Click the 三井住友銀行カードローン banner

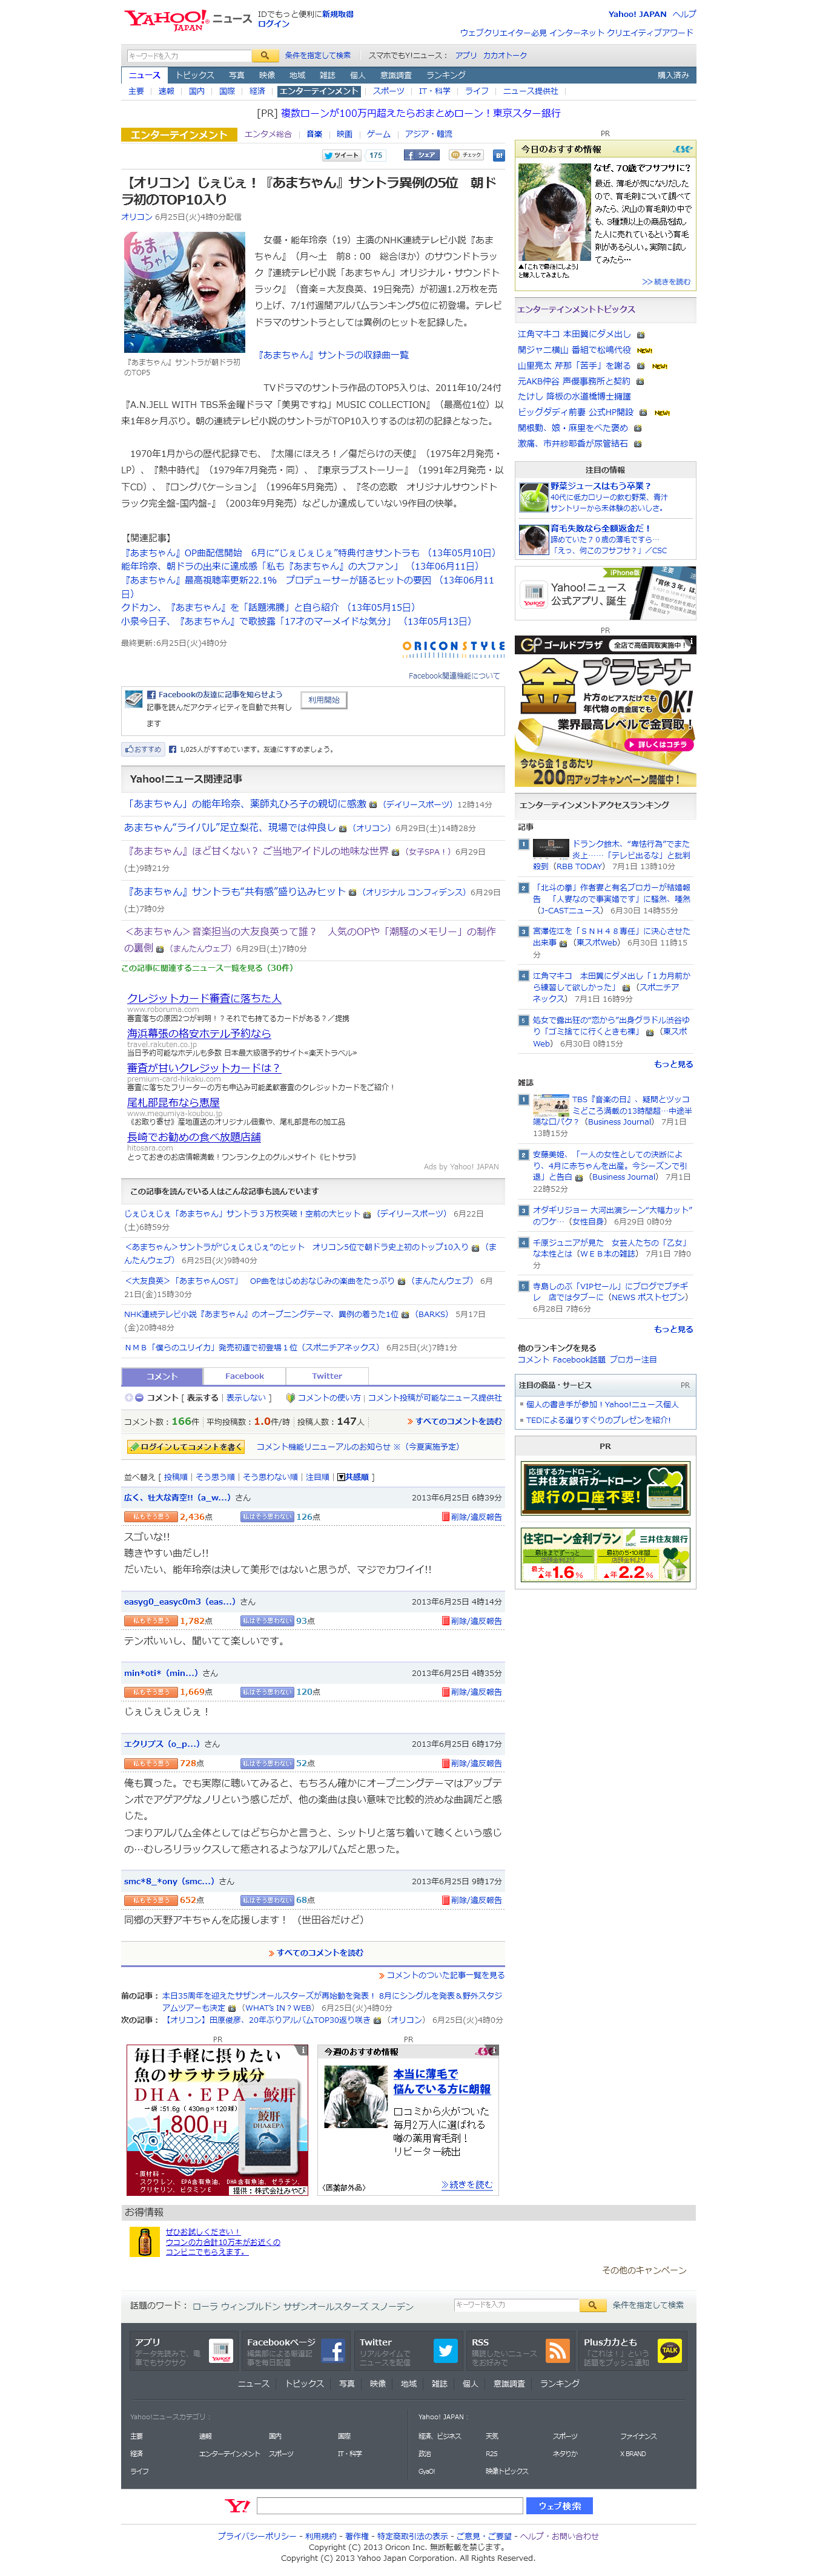point(605,1489)
